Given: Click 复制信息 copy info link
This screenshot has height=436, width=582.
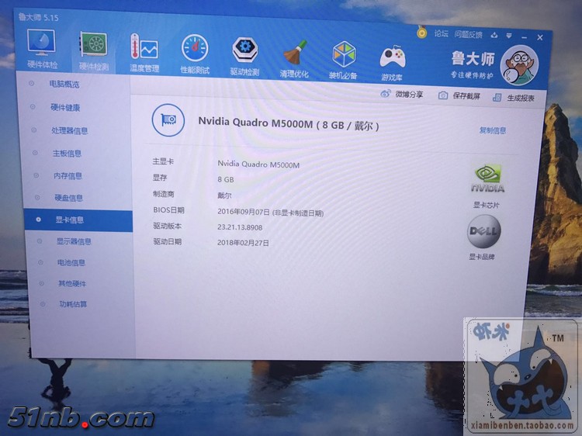Looking at the screenshot, I should tap(493, 130).
